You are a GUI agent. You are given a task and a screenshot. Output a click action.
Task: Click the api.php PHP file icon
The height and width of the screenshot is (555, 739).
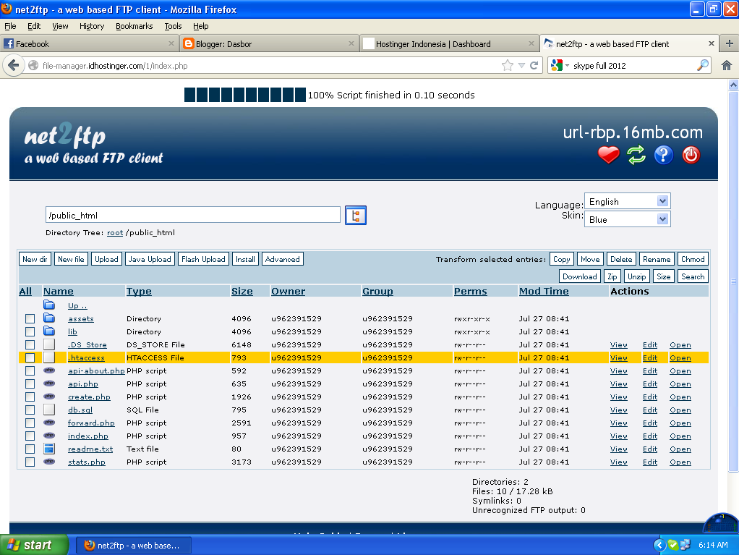49,384
